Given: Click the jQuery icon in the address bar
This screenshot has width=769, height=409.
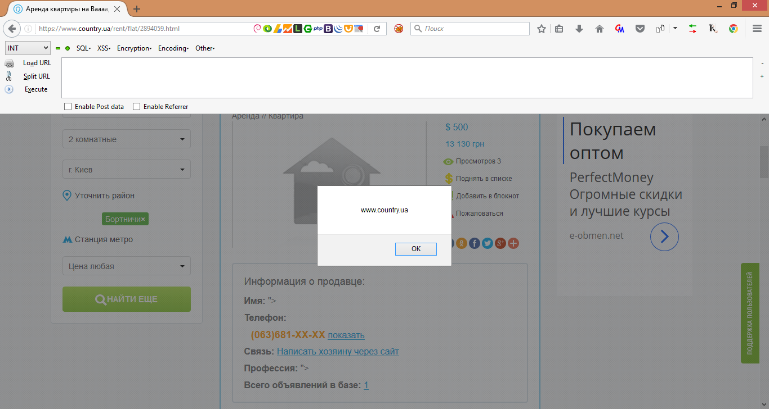Looking at the screenshot, I should (338, 28).
